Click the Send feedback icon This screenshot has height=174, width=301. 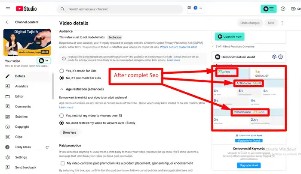tap(7, 167)
